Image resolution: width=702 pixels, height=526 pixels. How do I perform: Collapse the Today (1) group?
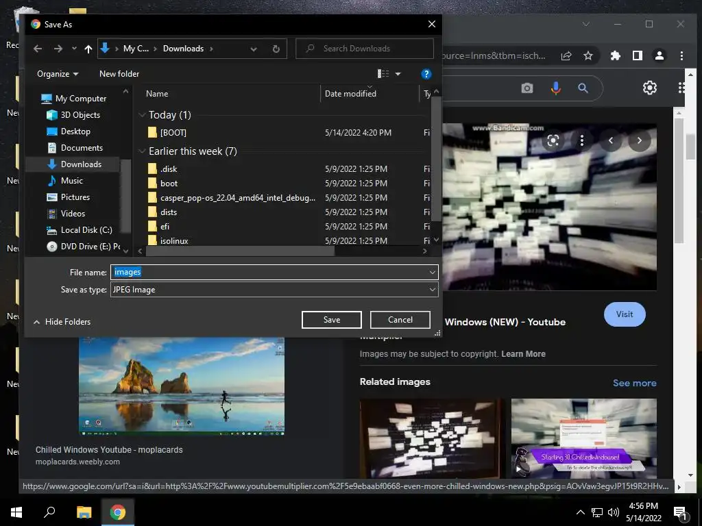coord(142,115)
